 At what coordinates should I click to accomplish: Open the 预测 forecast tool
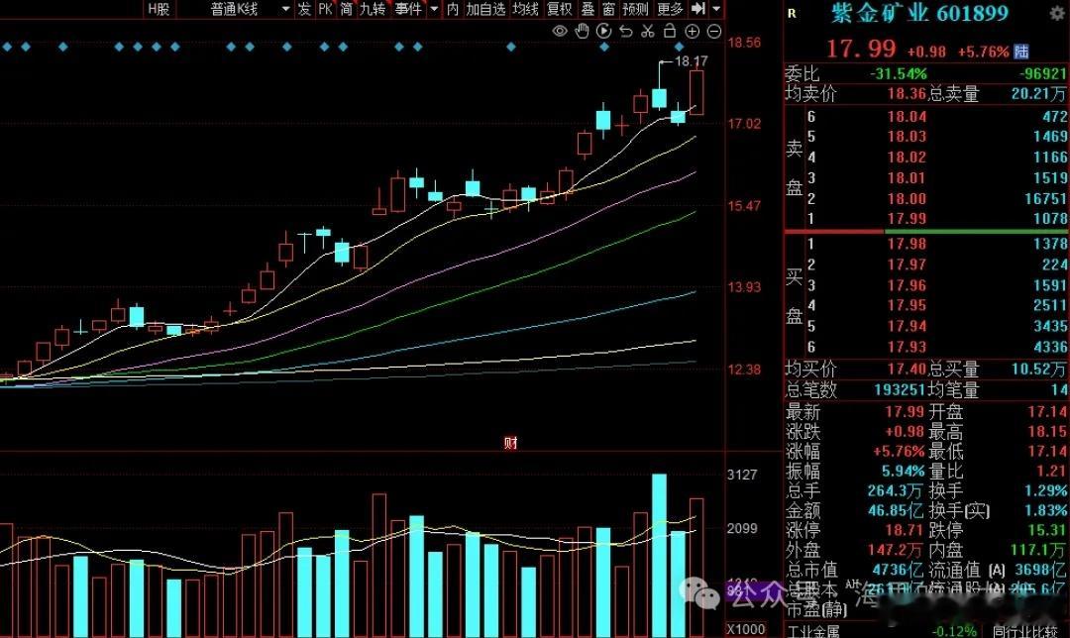635,9
